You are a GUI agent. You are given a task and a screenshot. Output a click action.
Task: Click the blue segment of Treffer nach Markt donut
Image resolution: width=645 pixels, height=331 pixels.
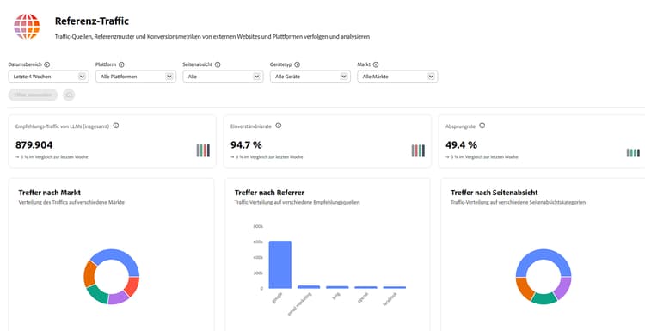pyautogui.click(x=117, y=256)
